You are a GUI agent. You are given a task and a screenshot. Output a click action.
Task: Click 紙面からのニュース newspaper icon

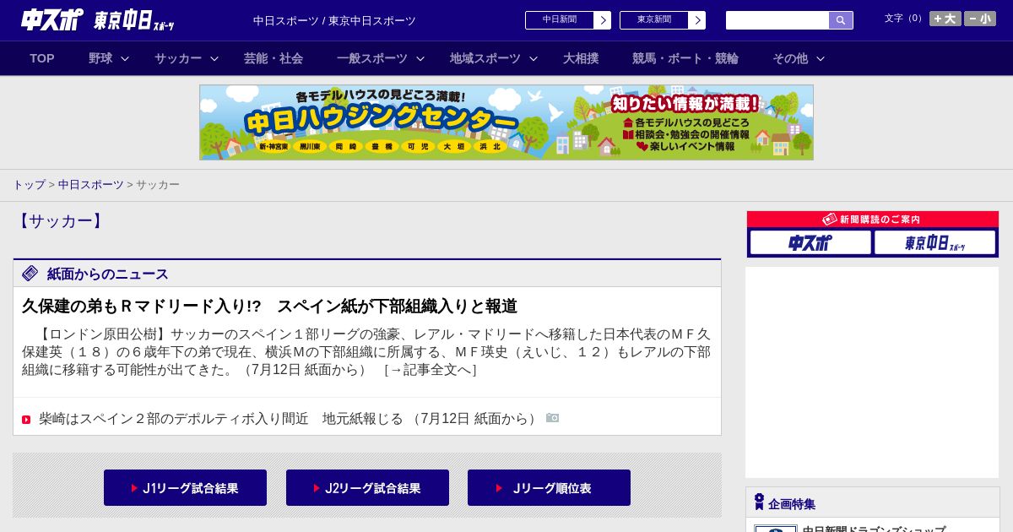(30, 274)
